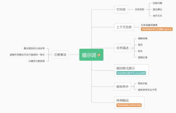Viewport: 176px width, 113px height.
Task: Select the 复杂规则拆分成多条 subtopic
Action: click(34, 48)
